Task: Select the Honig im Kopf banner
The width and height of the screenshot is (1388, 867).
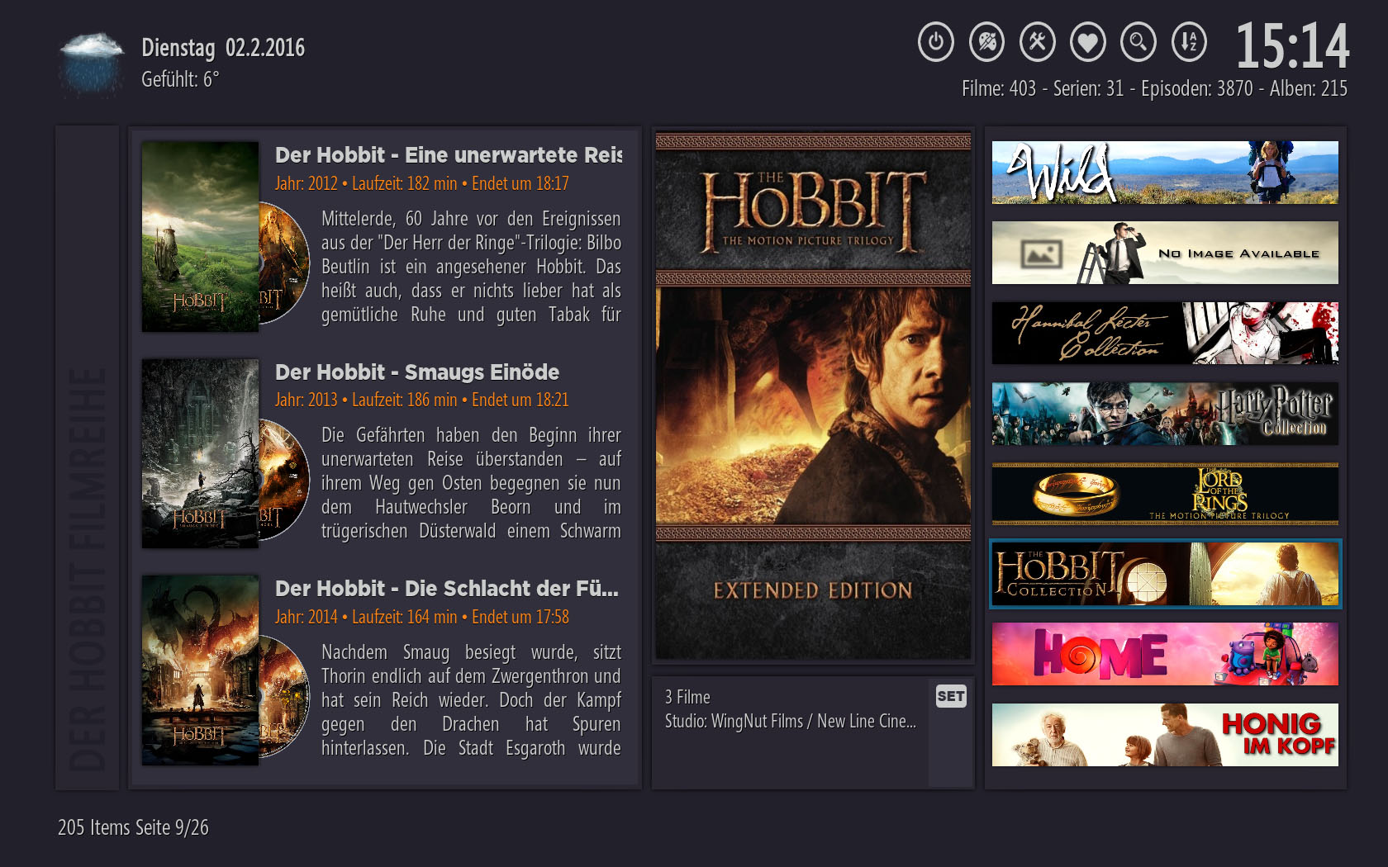Action: (x=1165, y=735)
